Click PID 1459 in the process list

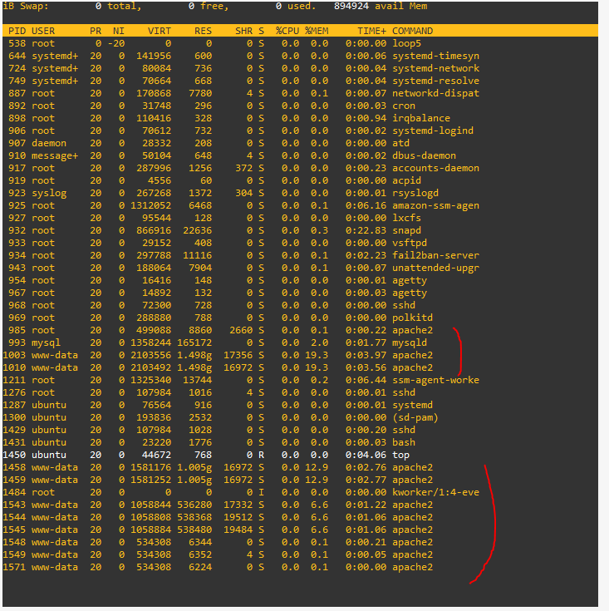pos(14,480)
